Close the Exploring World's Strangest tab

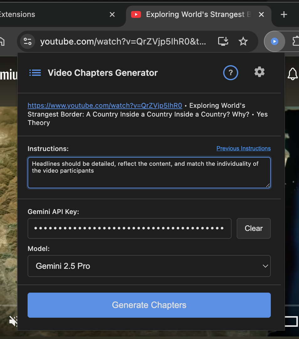tap(261, 14)
